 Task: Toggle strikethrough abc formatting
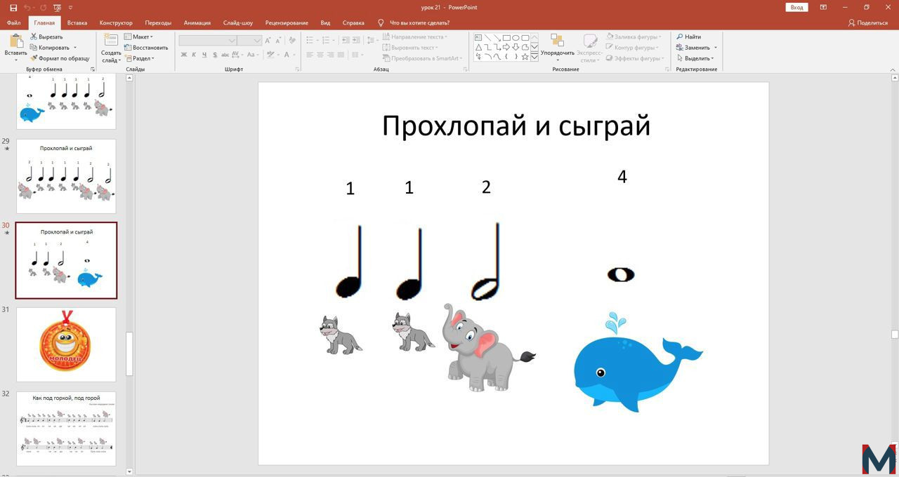[x=225, y=55]
